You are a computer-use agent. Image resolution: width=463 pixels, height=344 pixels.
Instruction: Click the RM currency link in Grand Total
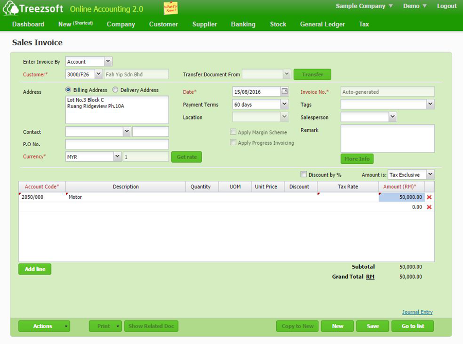(370, 277)
